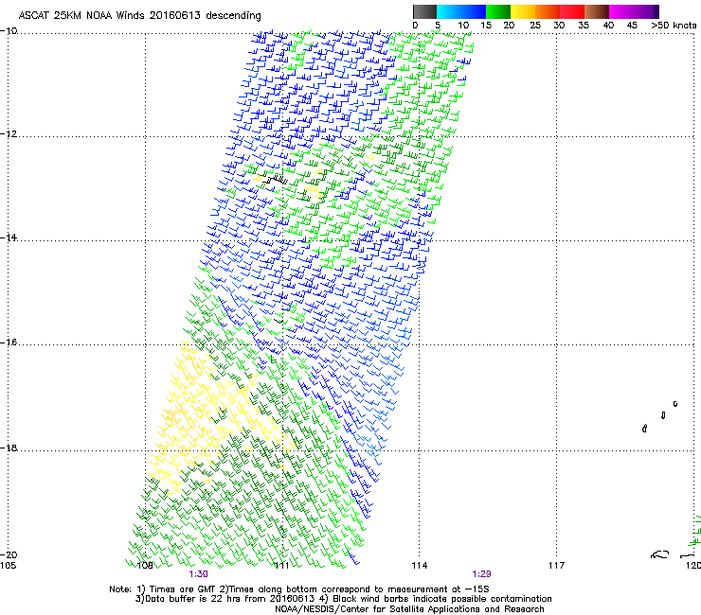
Task: Click the cyan segment of the wind legend
Action: 449,11
